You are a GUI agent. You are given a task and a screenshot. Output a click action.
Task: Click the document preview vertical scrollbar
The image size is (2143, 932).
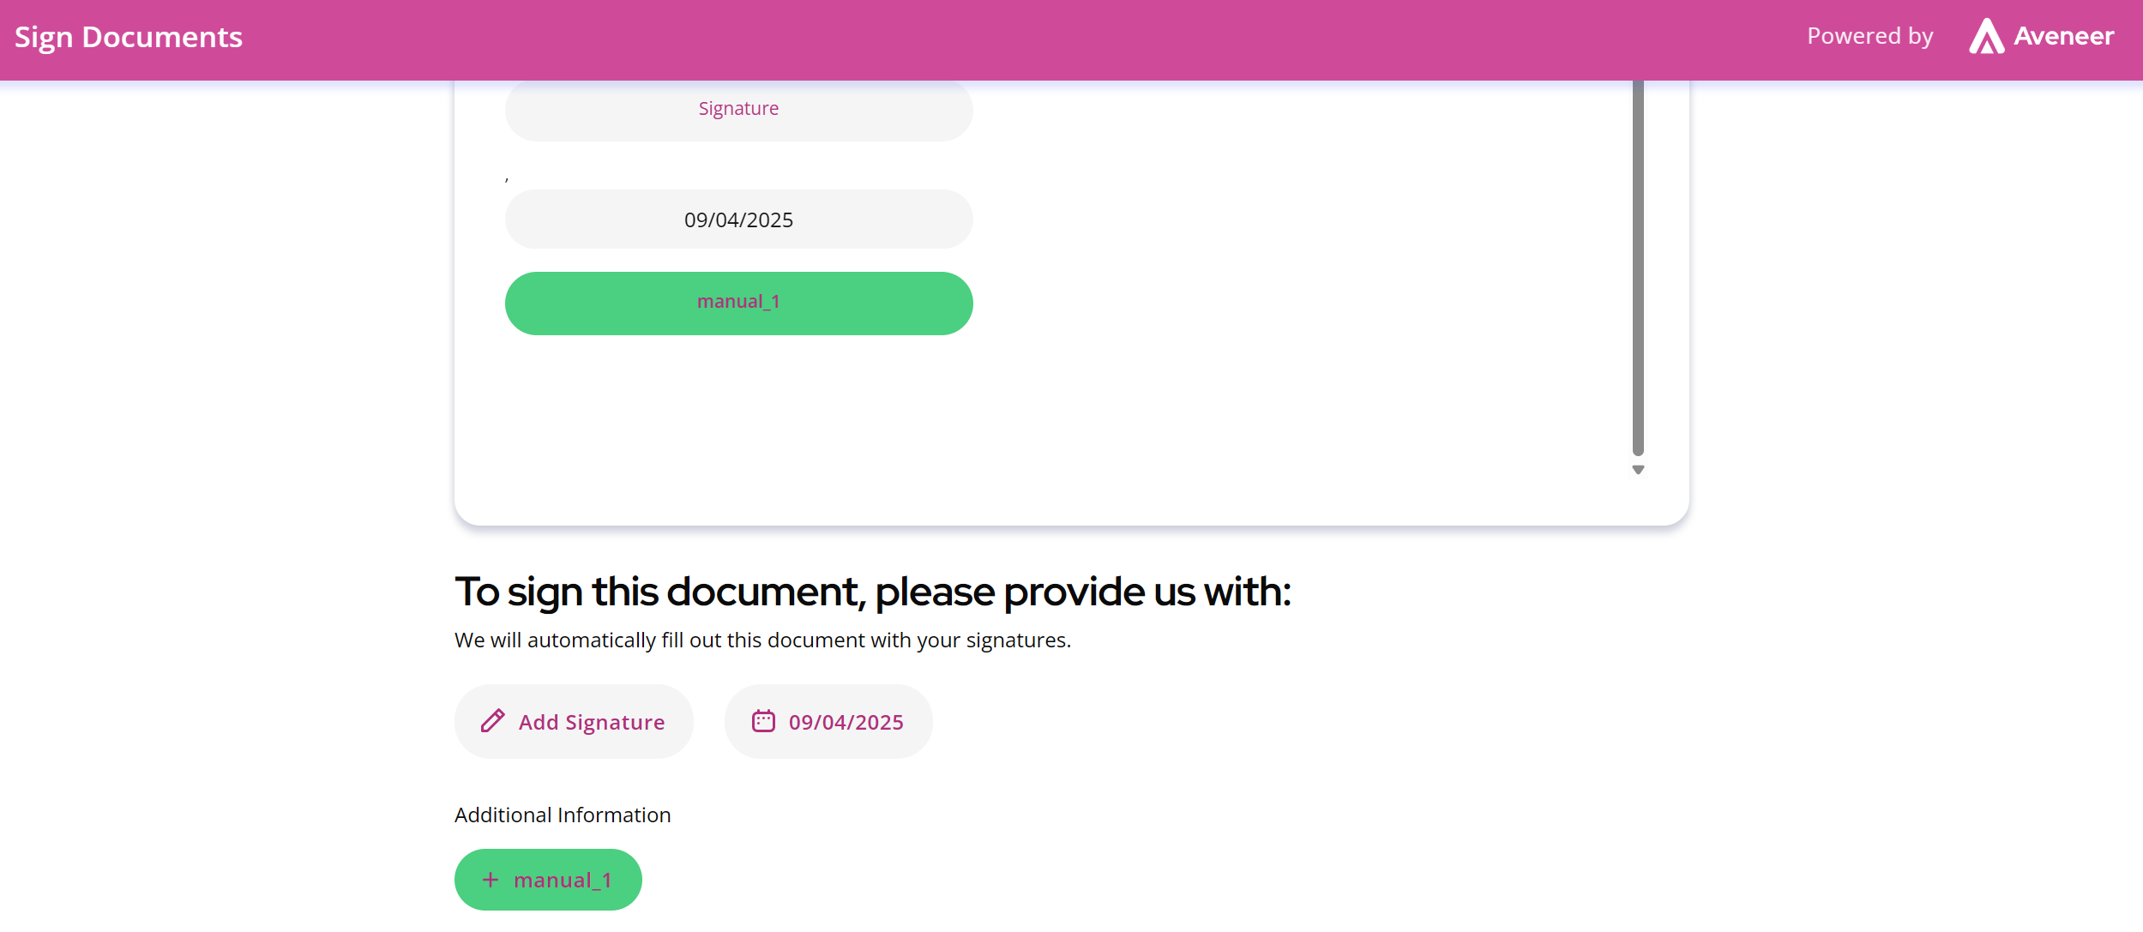[1638, 268]
